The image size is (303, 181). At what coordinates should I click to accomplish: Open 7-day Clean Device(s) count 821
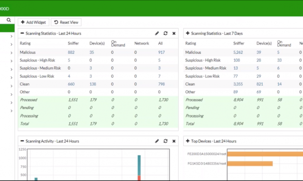click(x=260, y=84)
